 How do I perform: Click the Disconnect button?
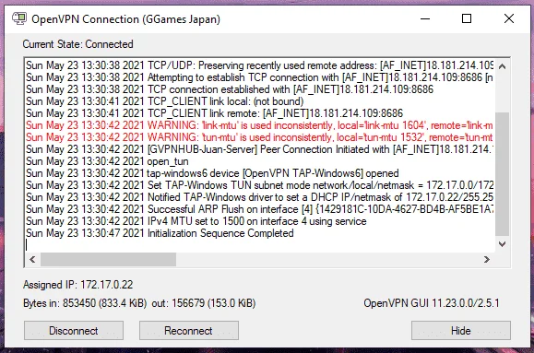point(74,330)
